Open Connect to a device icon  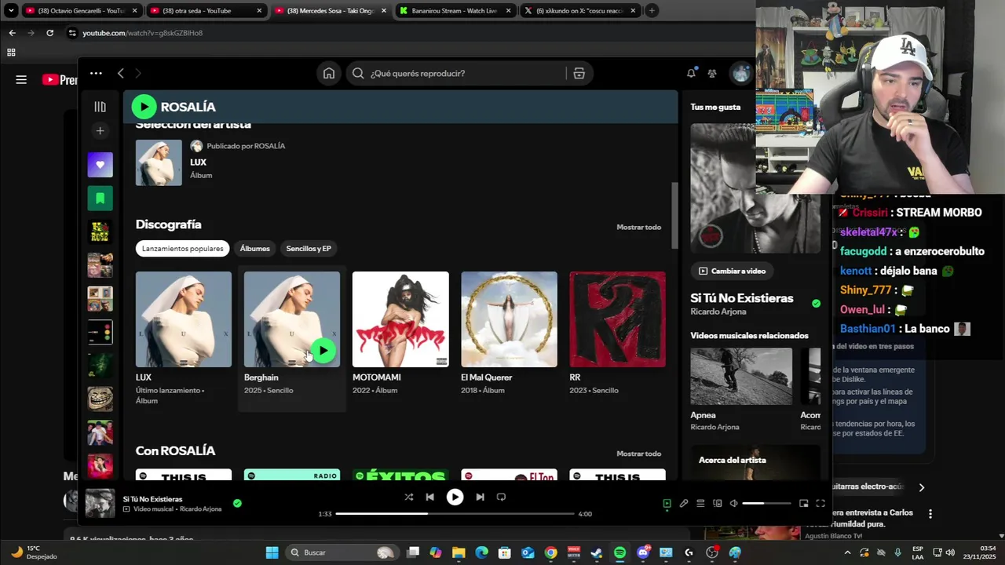pyautogui.click(x=717, y=504)
